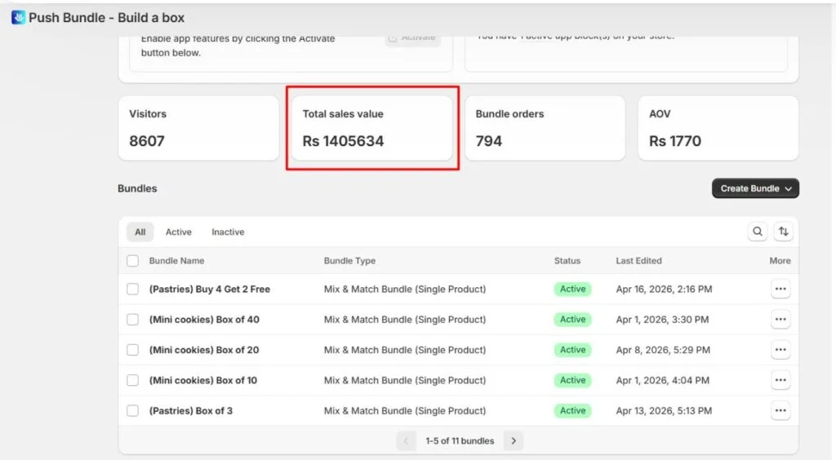
Task: Click bundle type text in Buy 4 Get 2 Free row
Action: click(x=405, y=289)
